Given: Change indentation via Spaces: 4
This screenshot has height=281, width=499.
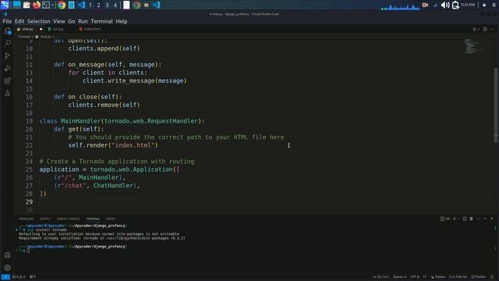Looking at the screenshot, I should pyautogui.click(x=399, y=277).
